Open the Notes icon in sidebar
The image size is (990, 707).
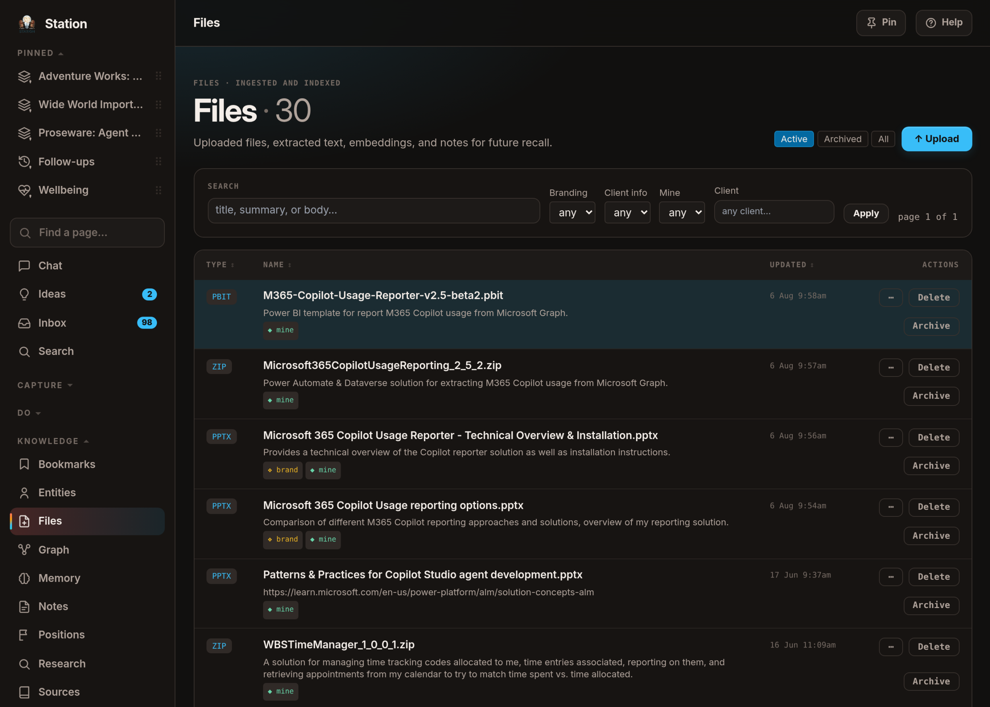click(24, 606)
